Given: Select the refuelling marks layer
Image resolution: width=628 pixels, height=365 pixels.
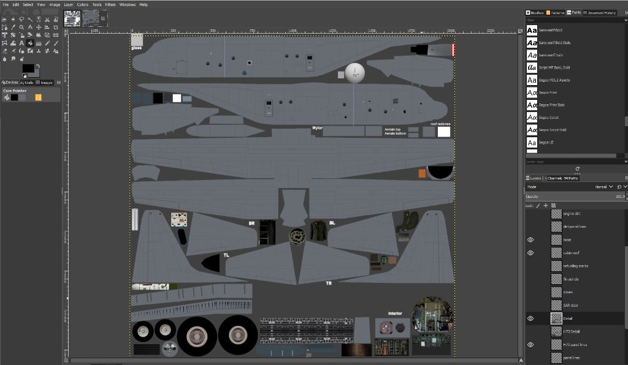Looking at the screenshot, I should point(574,266).
